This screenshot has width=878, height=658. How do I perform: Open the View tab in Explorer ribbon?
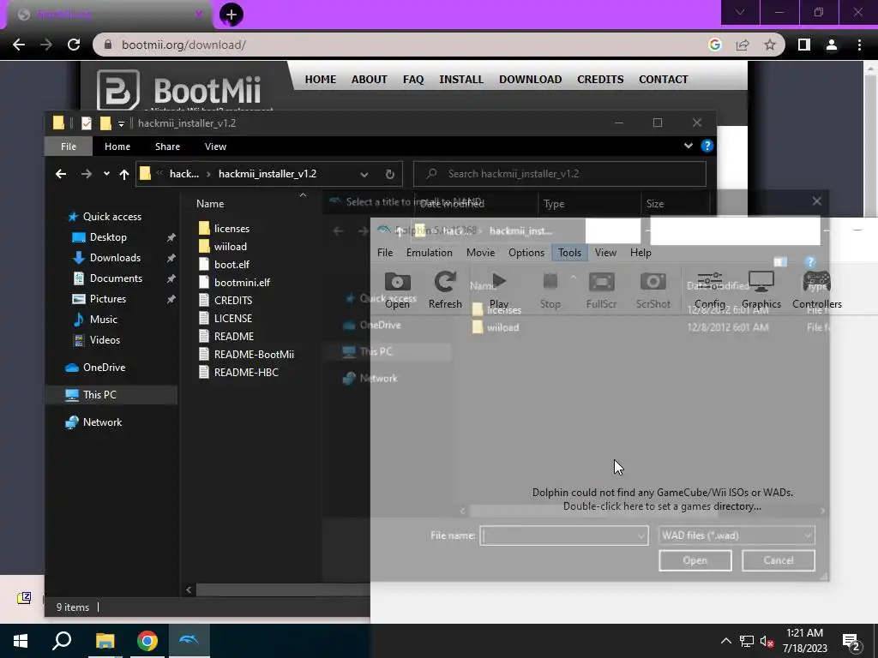point(215,147)
